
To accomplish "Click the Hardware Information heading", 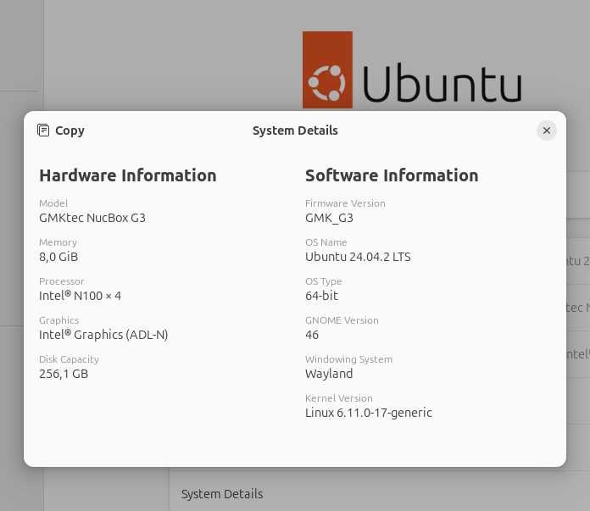I will (x=127, y=175).
